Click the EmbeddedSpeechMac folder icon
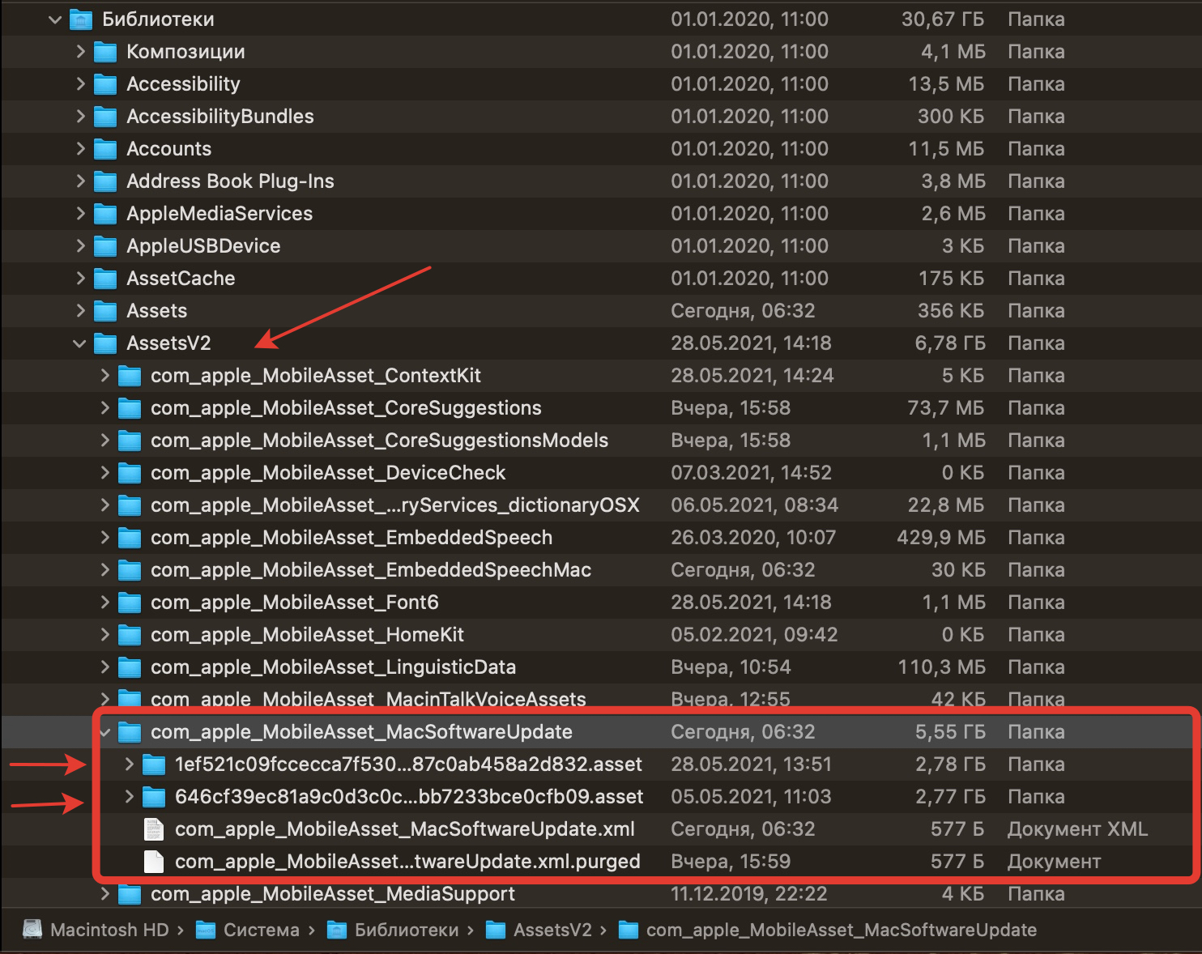 pyautogui.click(x=130, y=570)
